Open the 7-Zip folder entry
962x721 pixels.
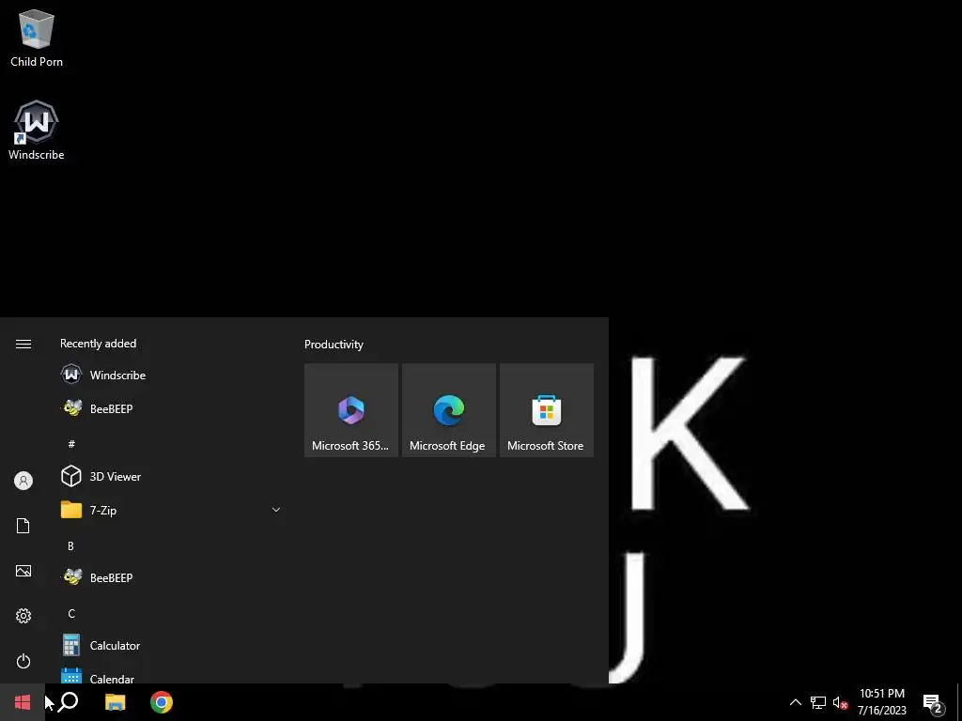172,510
